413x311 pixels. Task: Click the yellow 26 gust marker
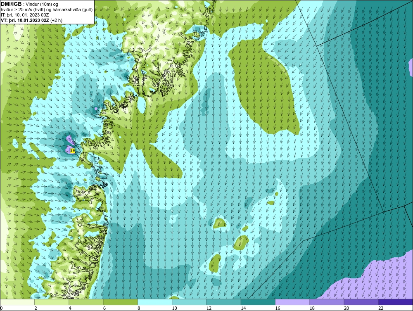click(x=73, y=150)
